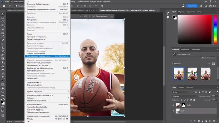This screenshot has width=219, height=123.
Task: Select the Spot Healing Brush tool
Action: 3,40
